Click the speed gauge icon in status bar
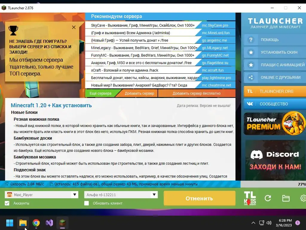Screen dimensions: 306x230 [7, 184]
